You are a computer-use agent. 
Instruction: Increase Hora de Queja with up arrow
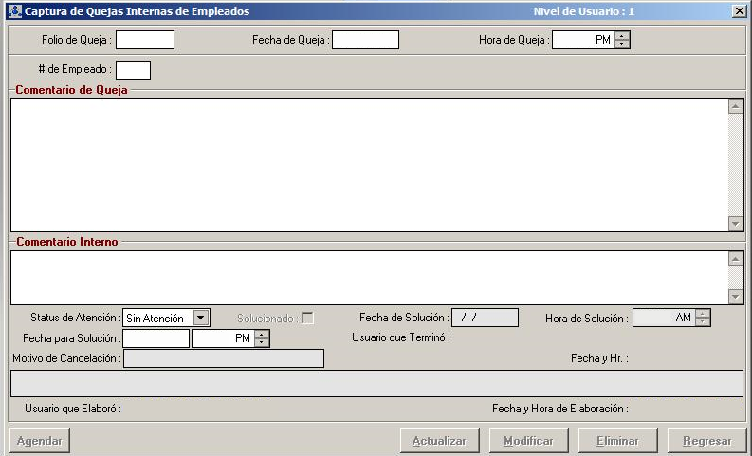pyautogui.click(x=622, y=36)
